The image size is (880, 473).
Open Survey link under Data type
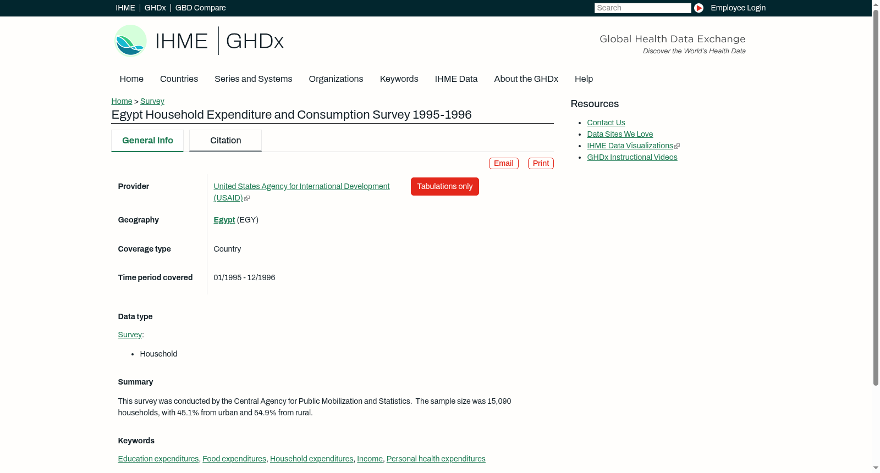tap(130, 335)
